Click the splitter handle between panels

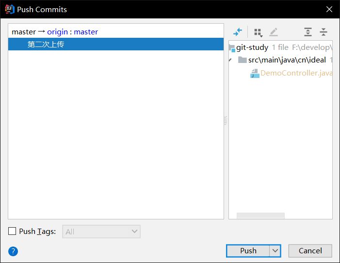point(226,121)
